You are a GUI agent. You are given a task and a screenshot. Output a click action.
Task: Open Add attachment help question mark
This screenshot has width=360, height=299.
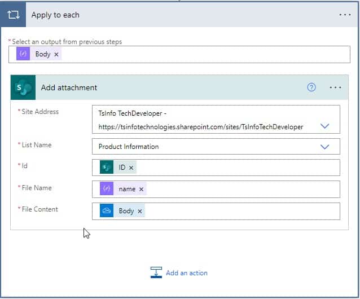click(x=311, y=87)
